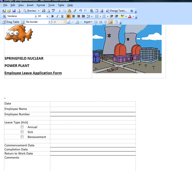Tick the Annual leave checkbox
Image resolution: width=192 pixels, height=171 pixels.
[22, 127]
